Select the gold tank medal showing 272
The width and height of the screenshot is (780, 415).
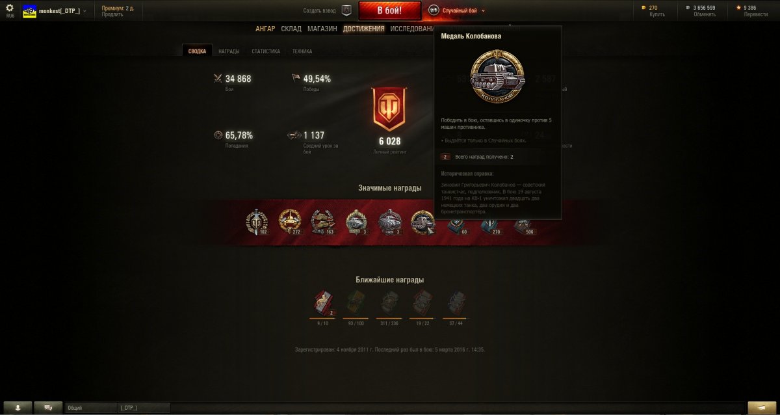(290, 222)
